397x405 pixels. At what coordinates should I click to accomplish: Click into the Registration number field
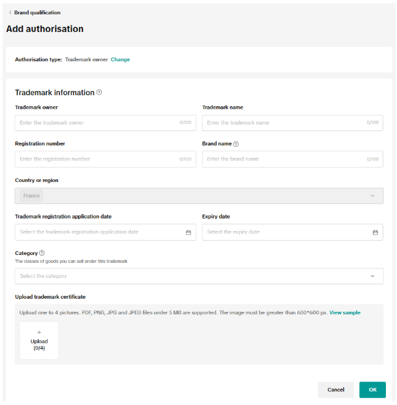pyautogui.click(x=105, y=159)
